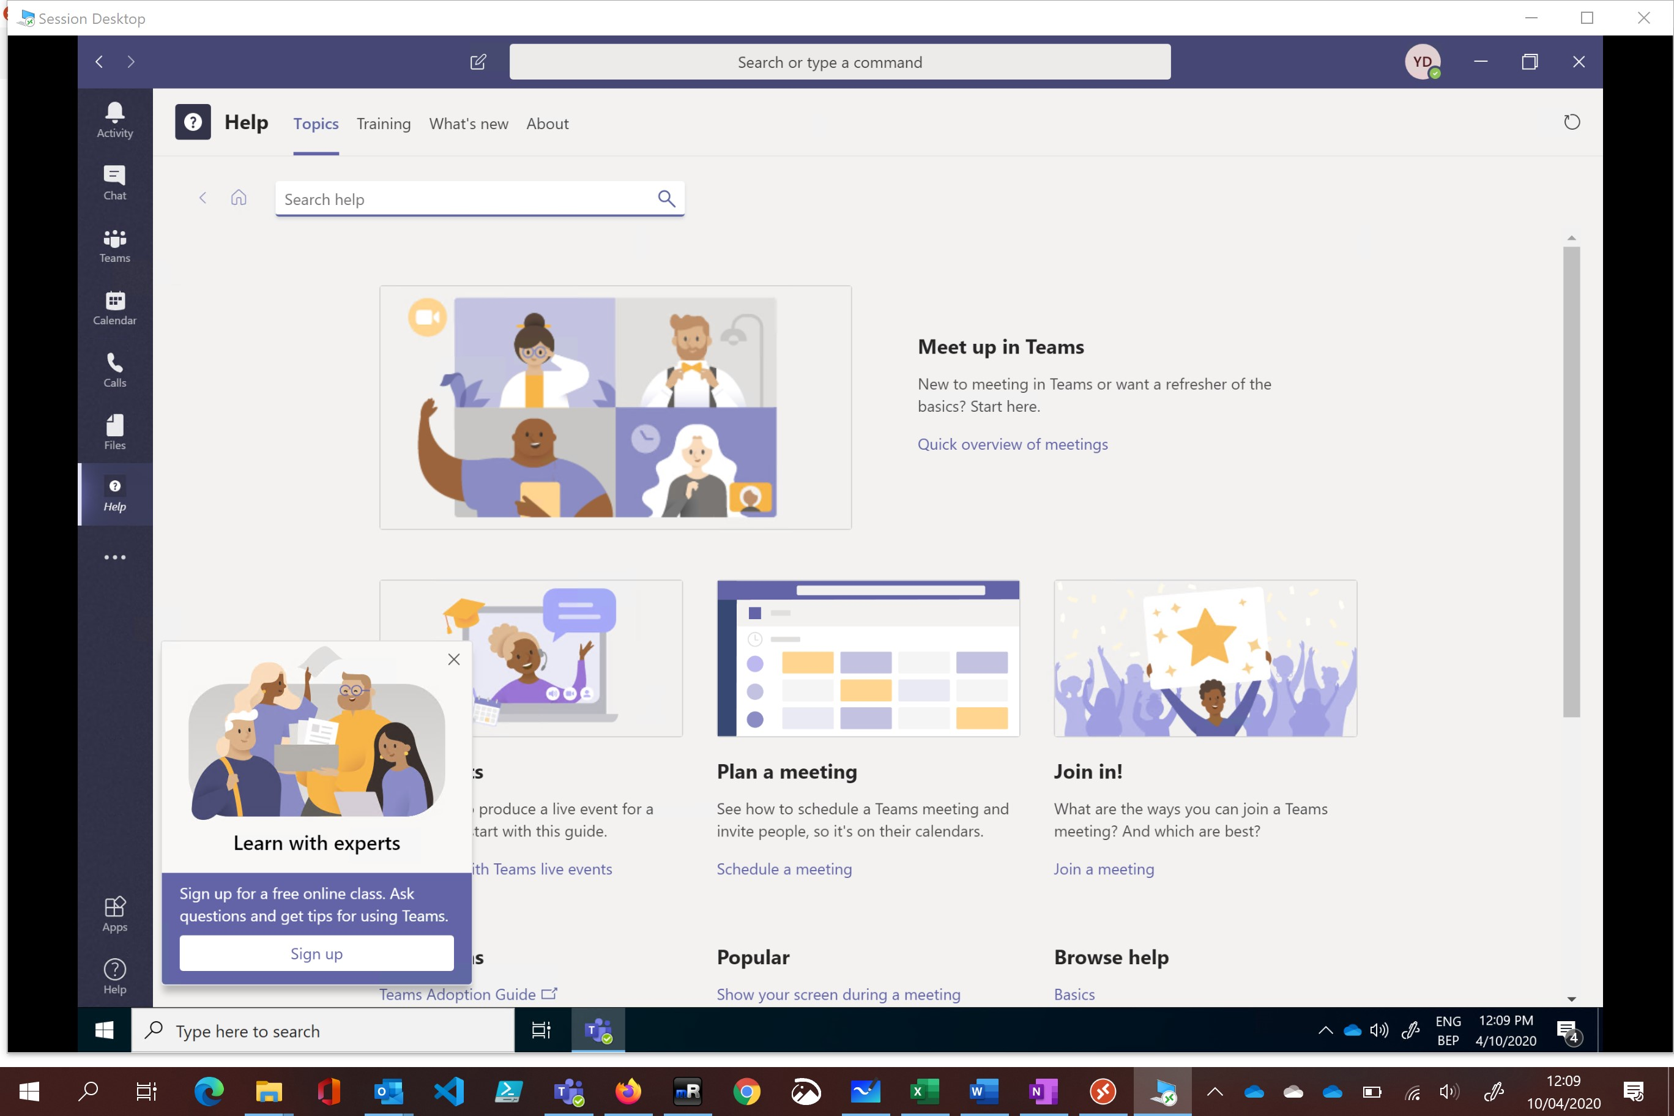Open remote session notification center
The image size is (1674, 1116).
pos(1569,1032)
